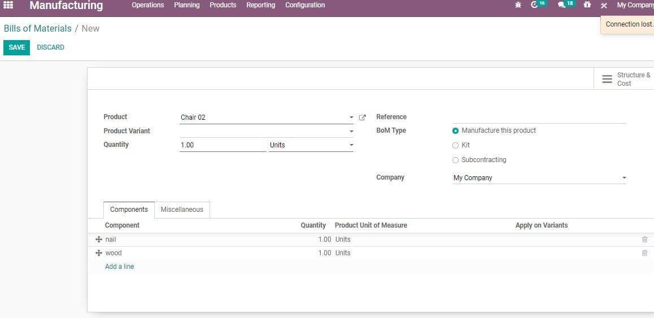The height and width of the screenshot is (318, 654).
Task: Click the Product Unit of Measure header
Action: [x=371, y=225]
